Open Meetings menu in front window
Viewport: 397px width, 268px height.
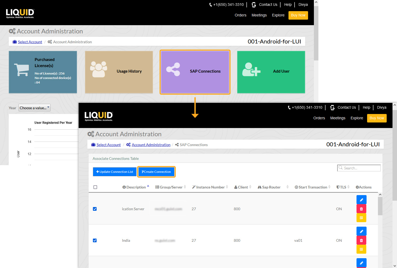pos(338,118)
